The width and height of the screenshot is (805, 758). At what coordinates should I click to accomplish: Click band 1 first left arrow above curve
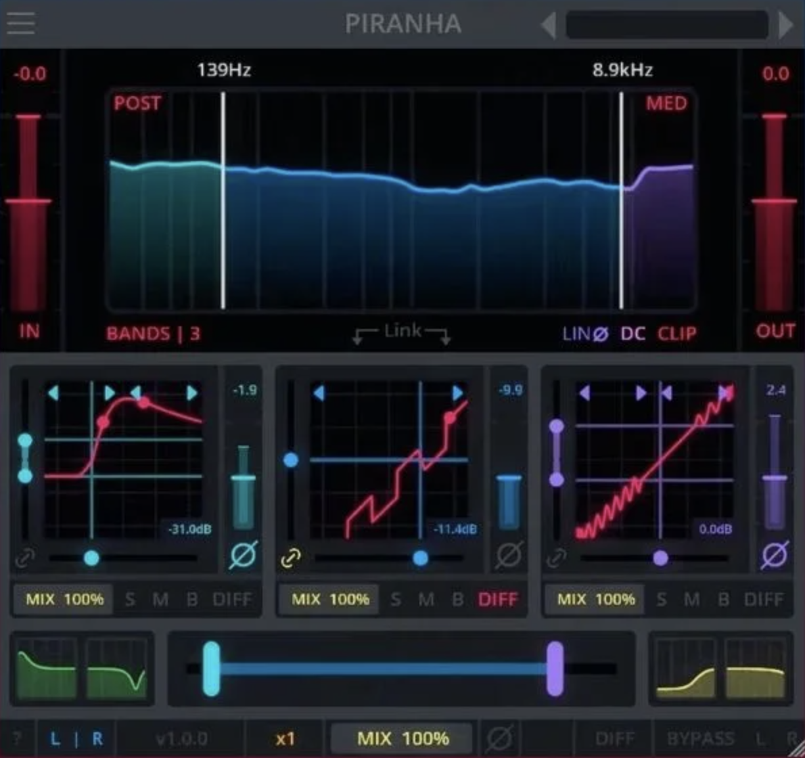(53, 393)
